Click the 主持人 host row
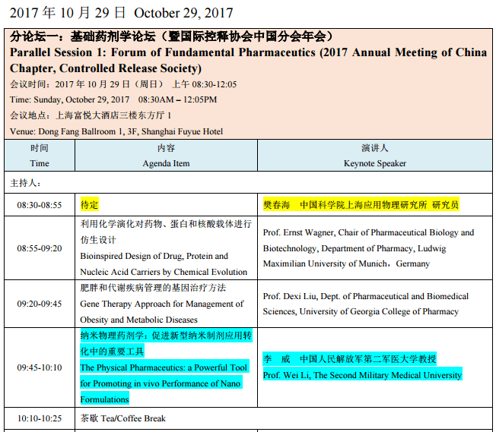Viewport: 496px width, 432px height. coord(26,183)
